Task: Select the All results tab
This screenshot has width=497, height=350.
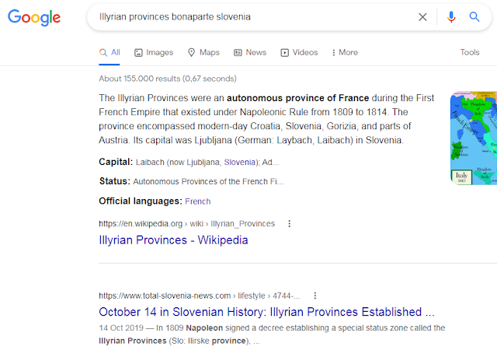Action: tap(109, 52)
